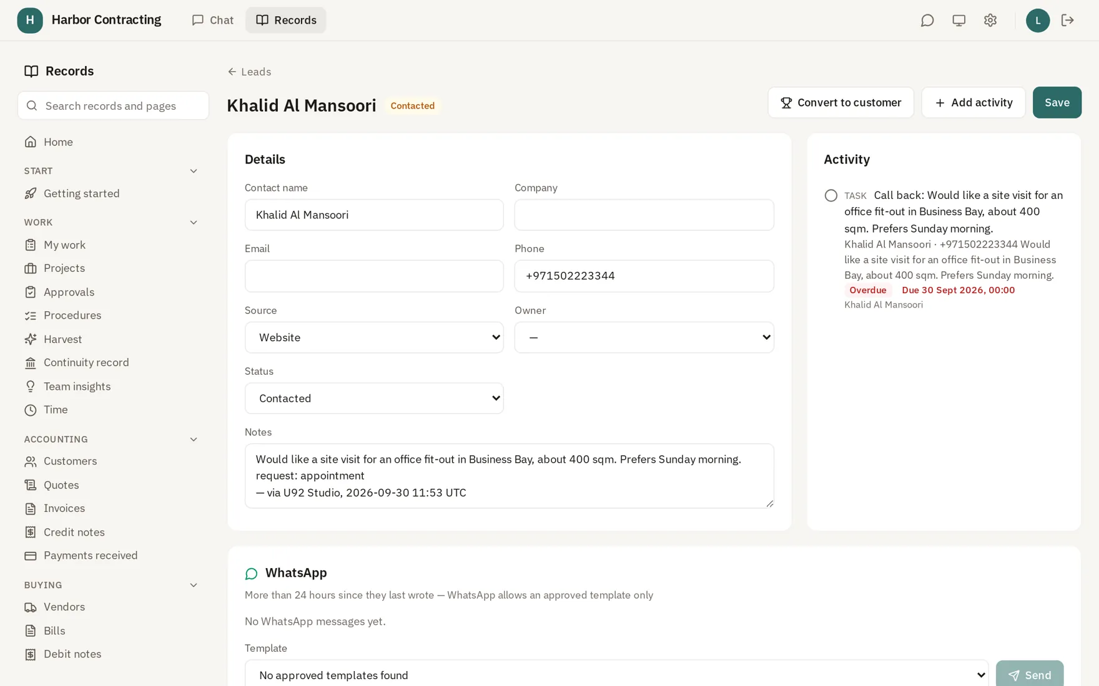Open the WhatsApp Template dropdown
Screen dimensions: 1099x686
(x=616, y=674)
